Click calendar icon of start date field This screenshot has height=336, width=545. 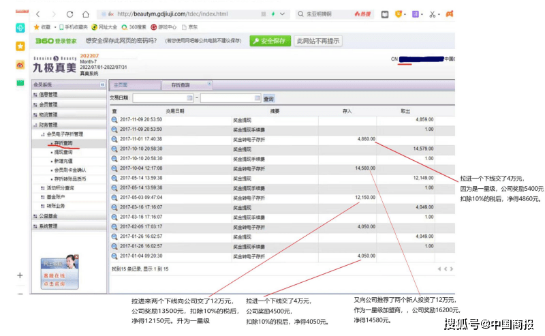(190, 98)
